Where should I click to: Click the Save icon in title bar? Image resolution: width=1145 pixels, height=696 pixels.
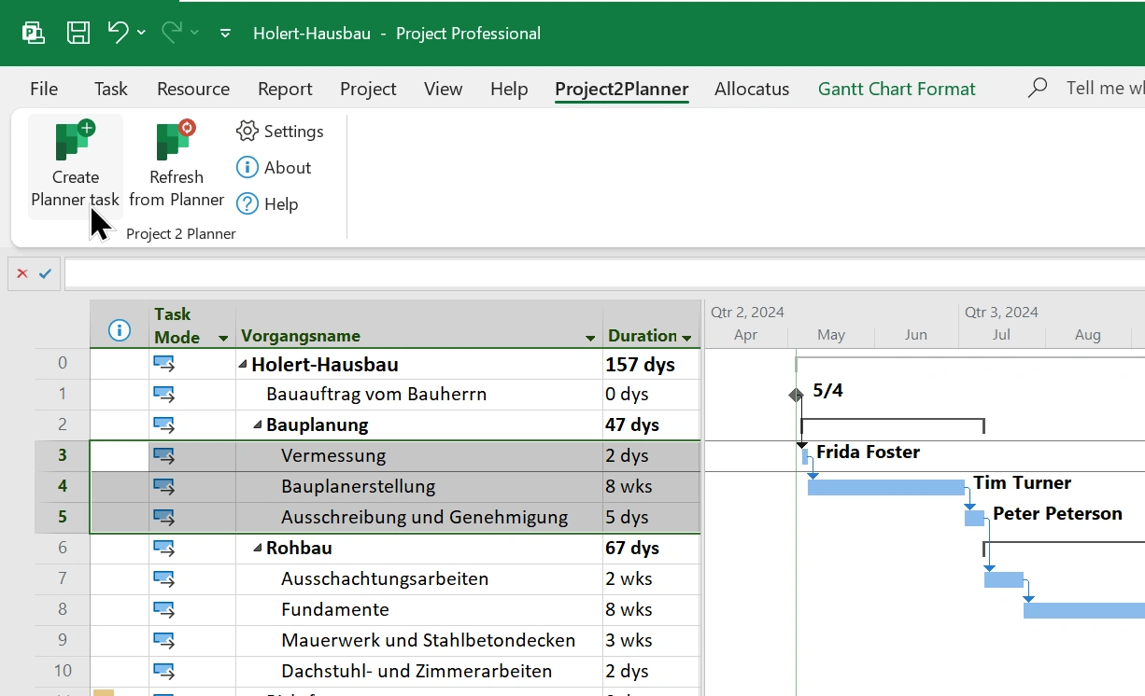(78, 34)
